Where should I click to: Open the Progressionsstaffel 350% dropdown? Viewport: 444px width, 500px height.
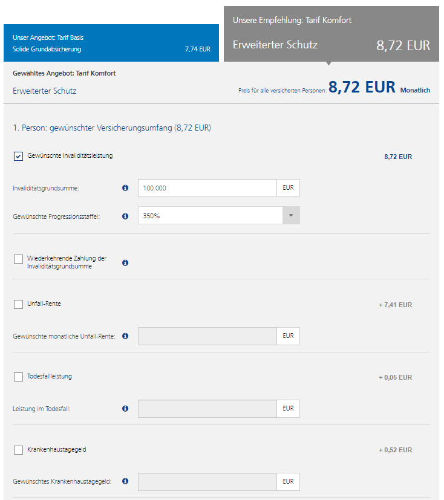tap(219, 215)
